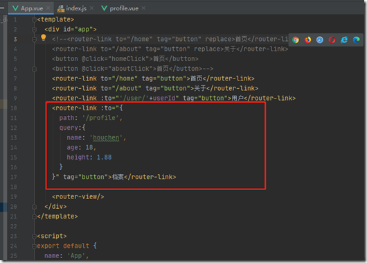Image resolution: width=367 pixels, height=263 pixels.
Task: Click the 用户 label on line 9
Action: [x=238, y=98]
